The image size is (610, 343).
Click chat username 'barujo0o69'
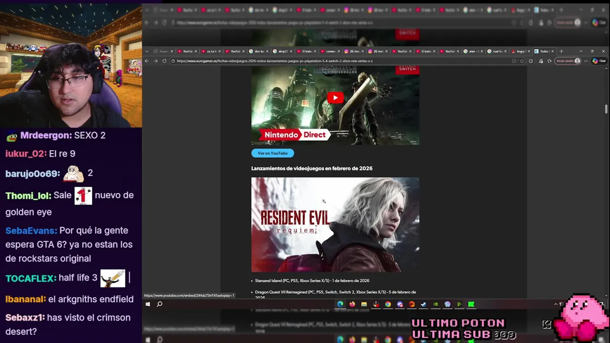(x=32, y=173)
